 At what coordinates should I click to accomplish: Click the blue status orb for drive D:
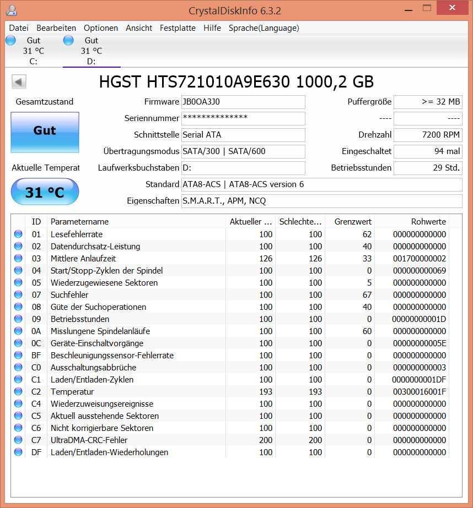click(x=68, y=40)
